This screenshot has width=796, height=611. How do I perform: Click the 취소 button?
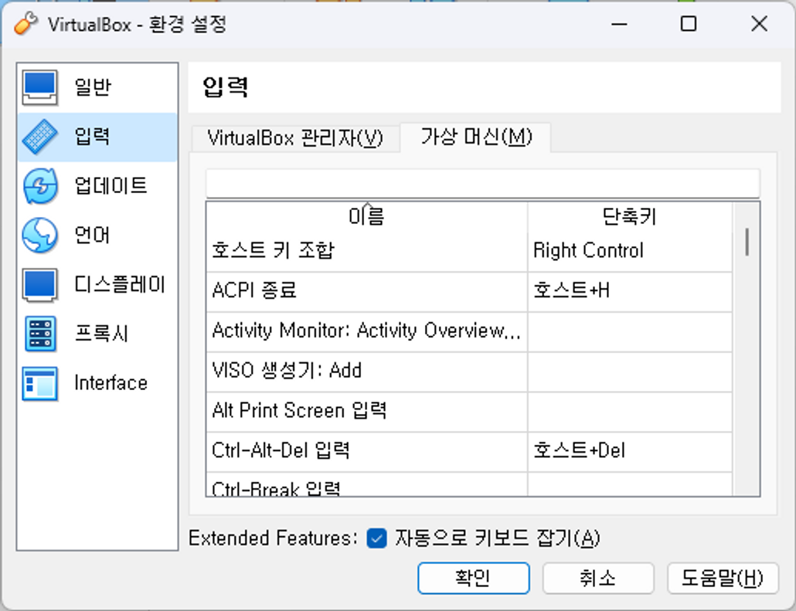(598, 578)
